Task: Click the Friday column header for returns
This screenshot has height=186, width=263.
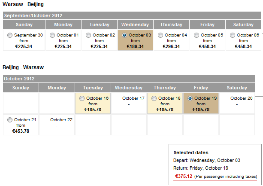Action: [x=201, y=88]
